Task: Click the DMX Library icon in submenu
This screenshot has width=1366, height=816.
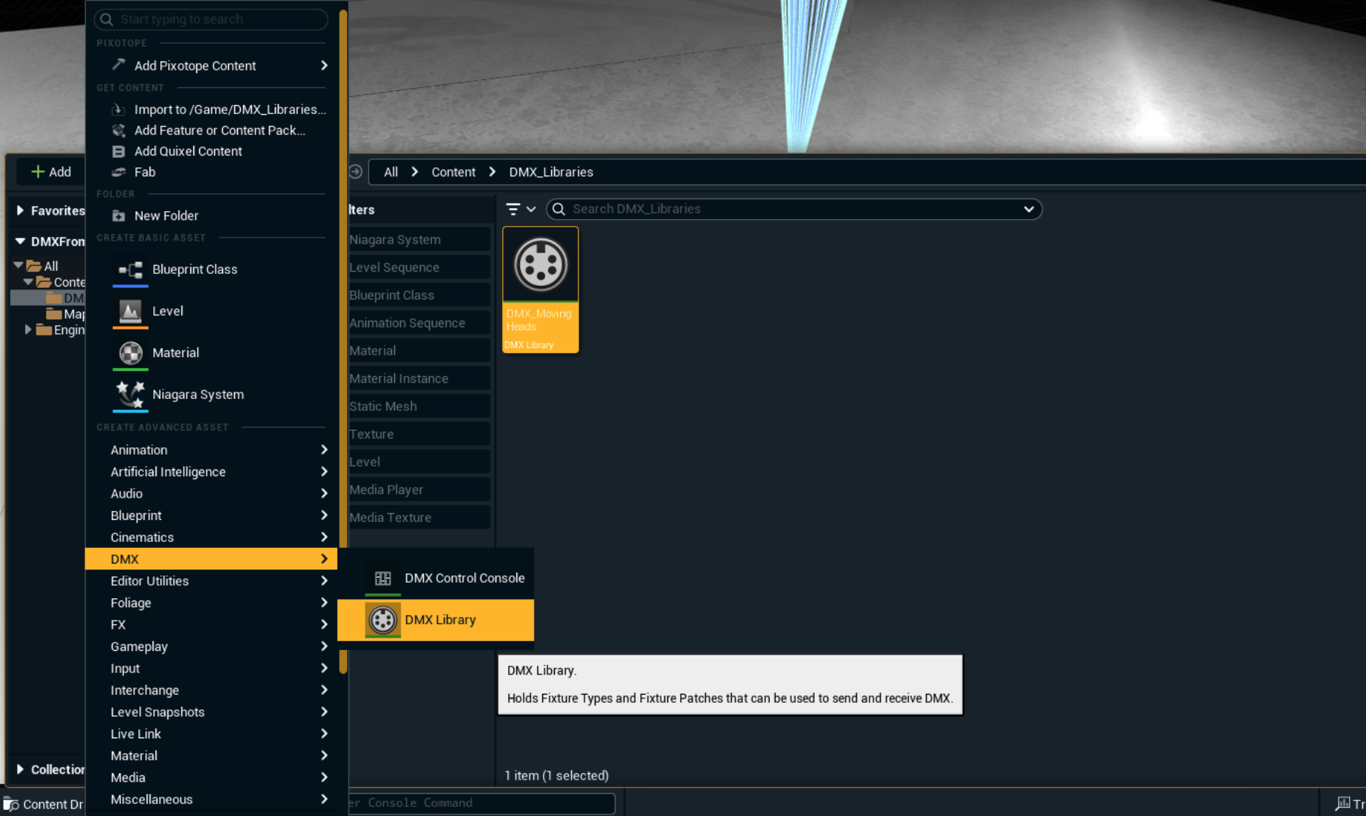Action: (383, 620)
